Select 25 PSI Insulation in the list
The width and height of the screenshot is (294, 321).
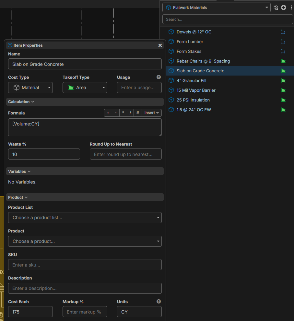click(193, 100)
